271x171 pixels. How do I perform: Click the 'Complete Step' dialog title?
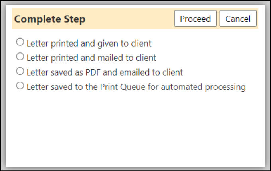click(50, 19)
